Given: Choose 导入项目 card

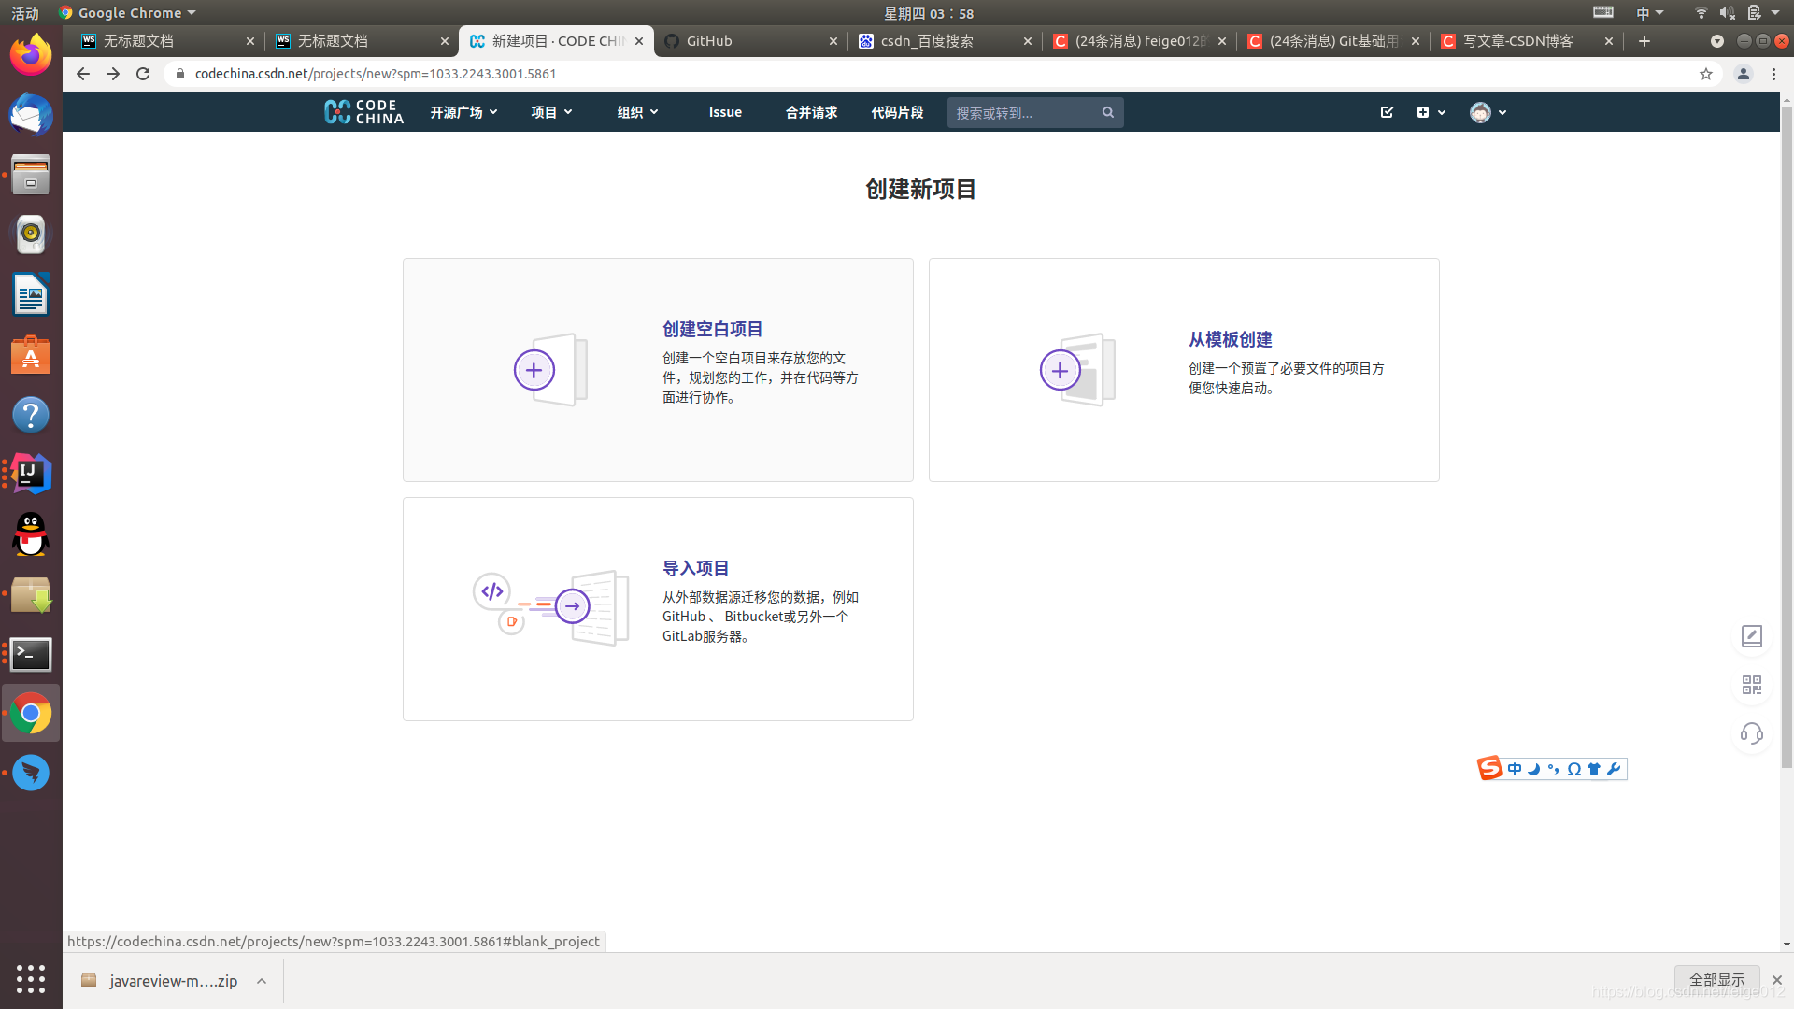Looking at the screenshot, I should 658,609.
